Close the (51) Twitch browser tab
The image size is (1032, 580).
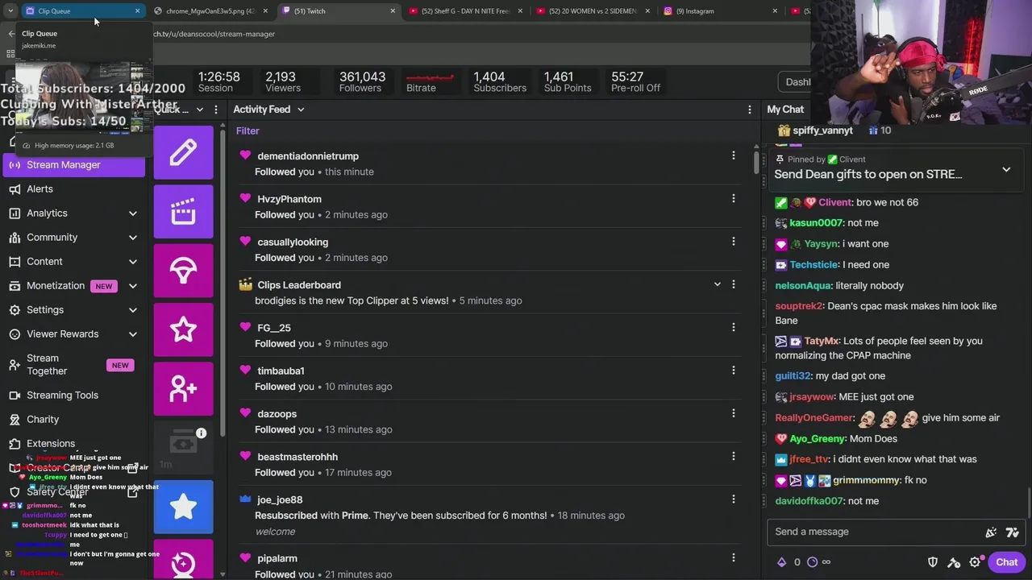point(393,11)
